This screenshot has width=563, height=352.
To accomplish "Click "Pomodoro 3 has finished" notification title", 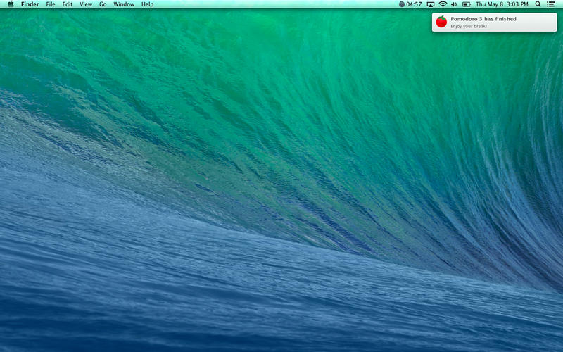I will tap(484, 19).
